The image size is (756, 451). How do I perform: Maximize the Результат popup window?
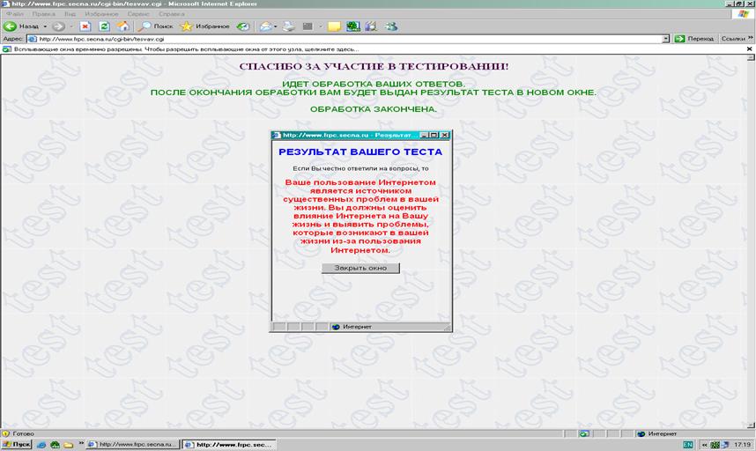[434, 136]
